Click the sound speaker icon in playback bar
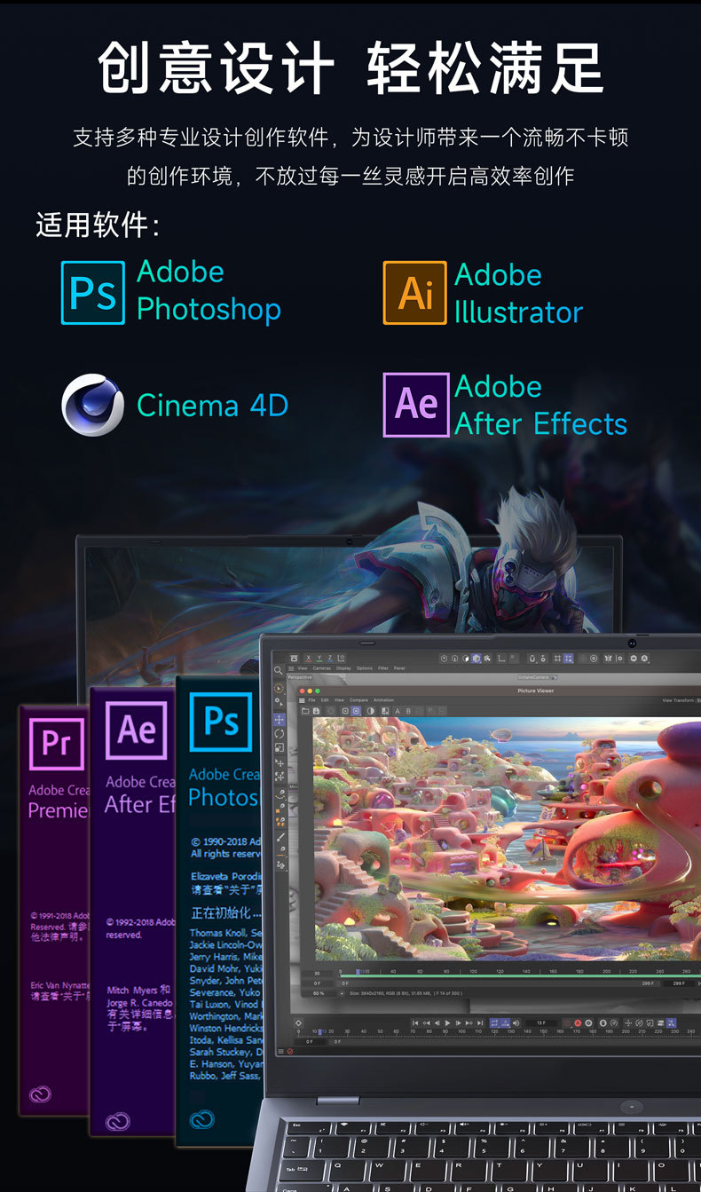Image resolution: width=701 pixels, height=1192 pixels. coord(516,1023)
